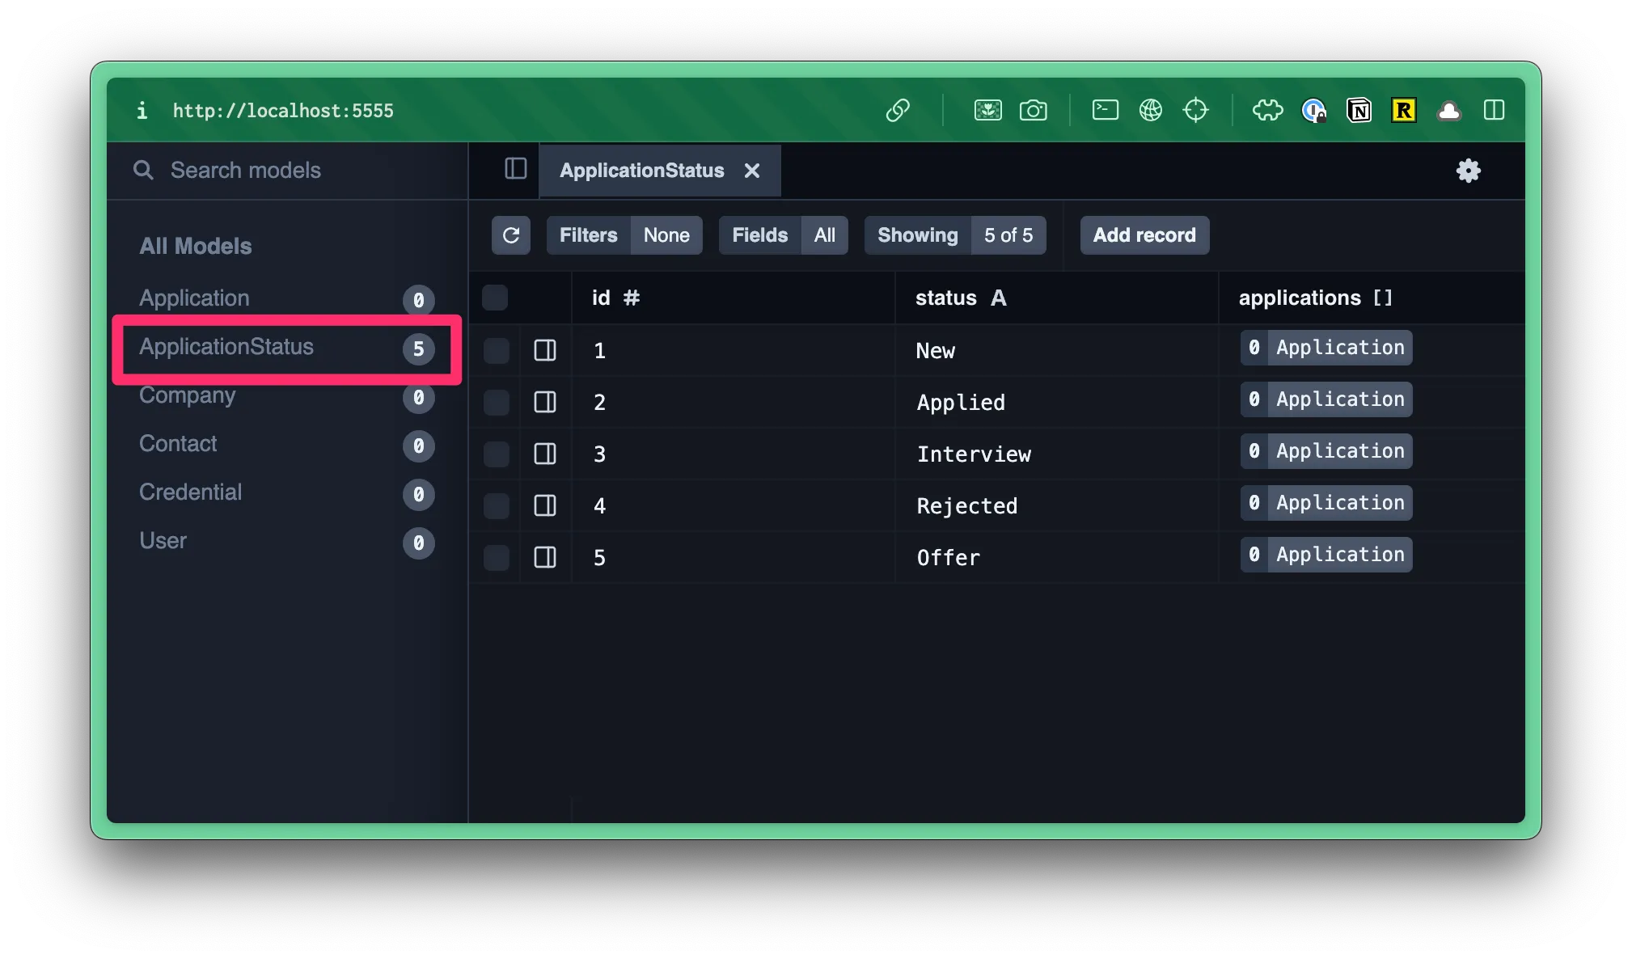Open the 0 Application relation for Interview row
The width and height of the screenshot is (1632, 959).
1325,451
